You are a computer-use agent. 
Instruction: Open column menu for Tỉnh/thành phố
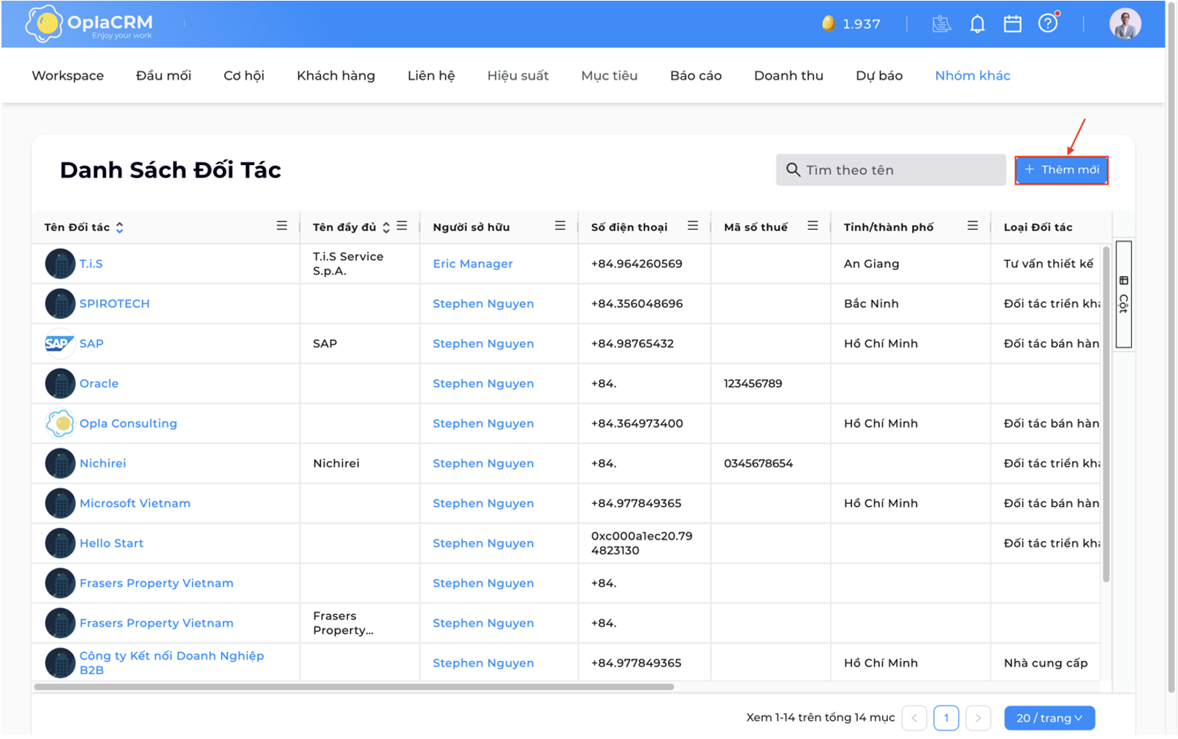(x=973, y=226)
